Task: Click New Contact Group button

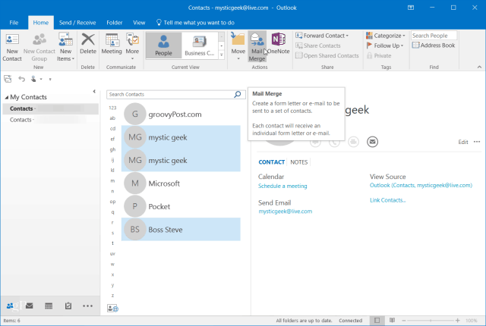Action: [x=39, y=48]
